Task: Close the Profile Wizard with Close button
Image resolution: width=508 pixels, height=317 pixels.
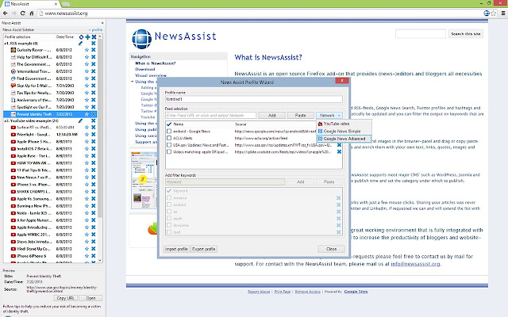Action: [x=331, y=249]
